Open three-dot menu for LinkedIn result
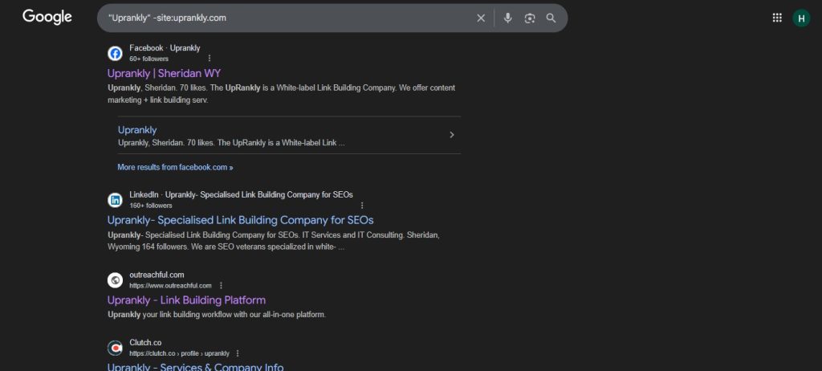822x371 pixels. click(x=362, y=206)
